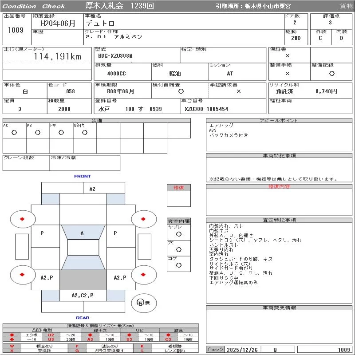Click the chassis number XZU308-1005454
Screen dimensions: 355x355
coord(206,109)
